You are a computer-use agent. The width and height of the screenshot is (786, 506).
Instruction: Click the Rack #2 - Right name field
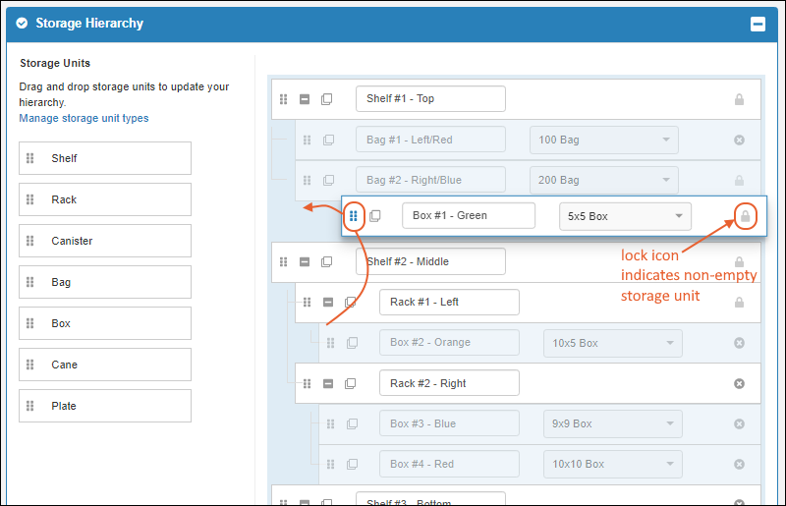[x=448, y=384]
